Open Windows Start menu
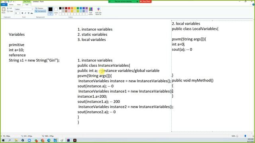The width and height of the screenshot is (255, 143). tap(3, 140)
